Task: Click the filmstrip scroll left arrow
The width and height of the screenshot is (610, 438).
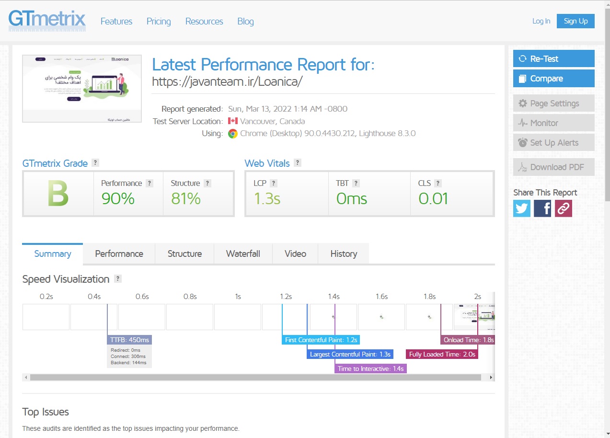Action: (25, 378)
